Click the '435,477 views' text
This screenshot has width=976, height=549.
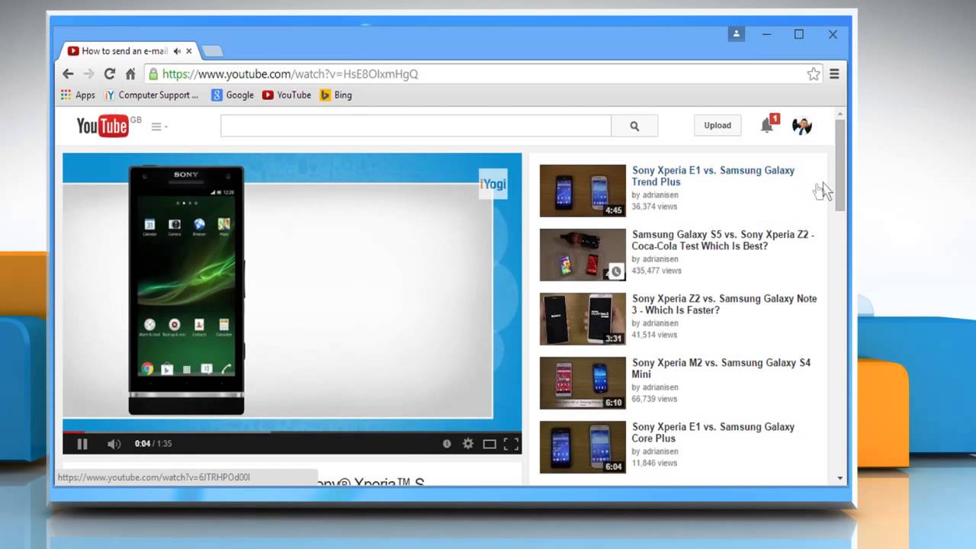657,271
